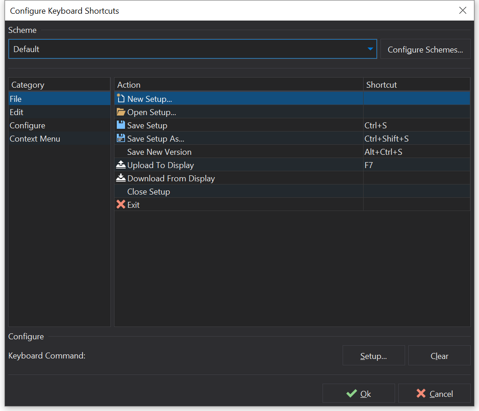Click the red X Exit icon
Screen dimensions: 479x411
pos(121,205)
